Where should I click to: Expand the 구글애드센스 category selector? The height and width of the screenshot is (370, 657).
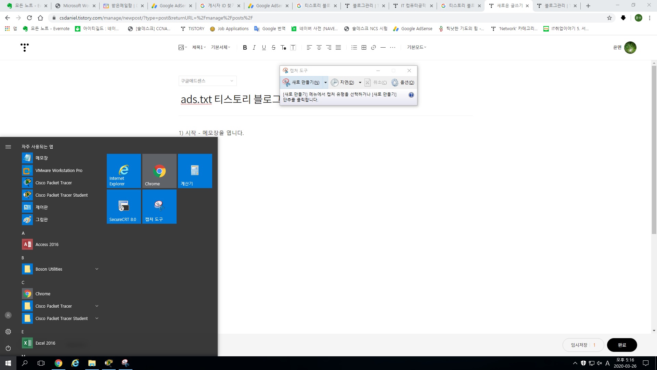pos(207,81)
